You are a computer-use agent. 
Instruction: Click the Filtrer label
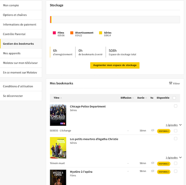point(177,83)
